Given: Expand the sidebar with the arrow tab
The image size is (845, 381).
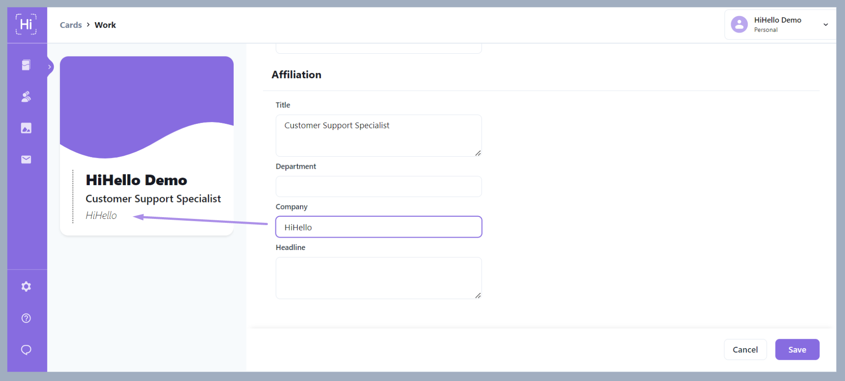Looking at the screenshot, I should coord(50,67).
